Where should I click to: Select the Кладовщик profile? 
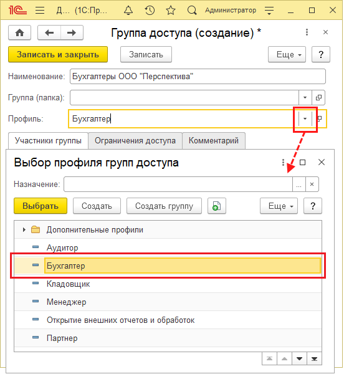click(168, 284)
